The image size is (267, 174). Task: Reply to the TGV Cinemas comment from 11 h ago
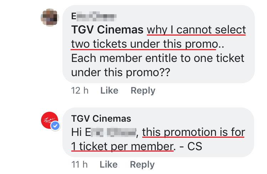pyautogui.click(x=142, y=164)
